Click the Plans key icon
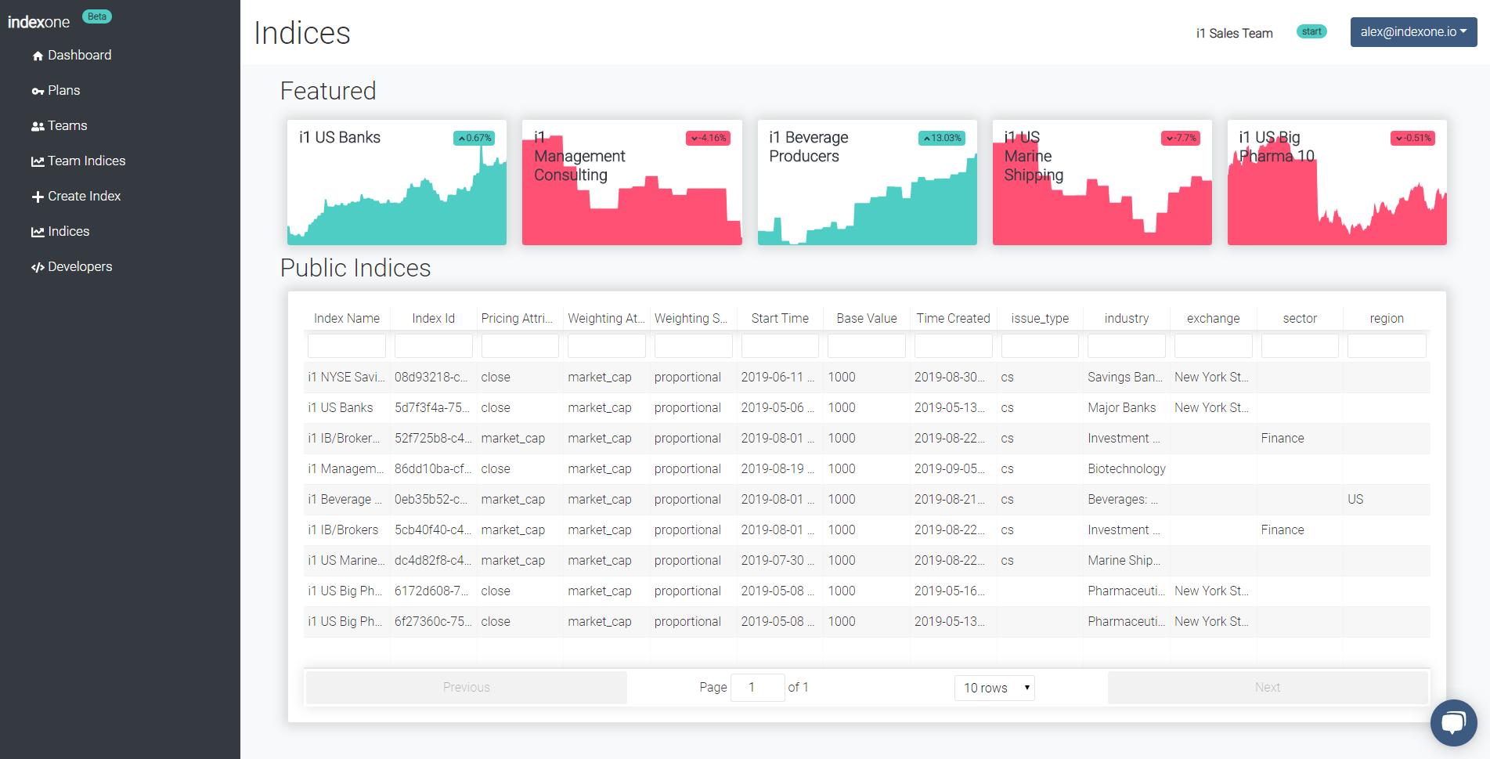The image size is (1490, 759). (38, 91)
